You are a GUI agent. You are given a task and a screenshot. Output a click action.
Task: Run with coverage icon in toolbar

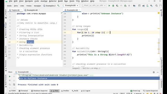coord(117,6)
